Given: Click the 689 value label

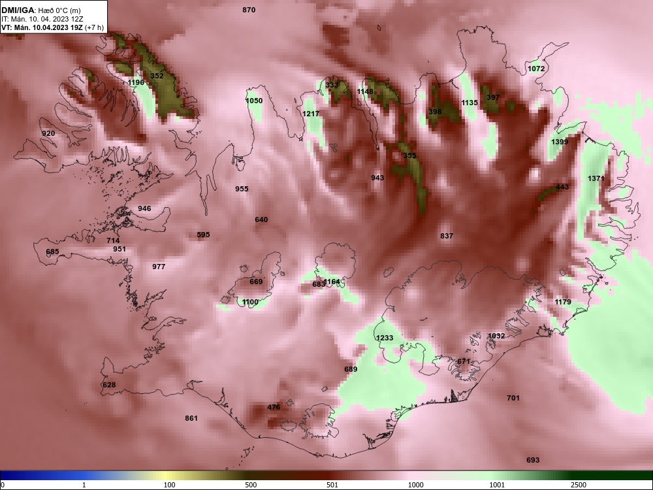Looking at the screenshot, I should (351, 369).
